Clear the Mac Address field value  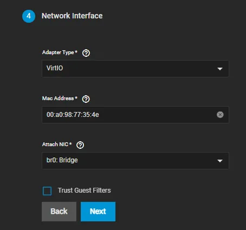(x=220, y=115)
